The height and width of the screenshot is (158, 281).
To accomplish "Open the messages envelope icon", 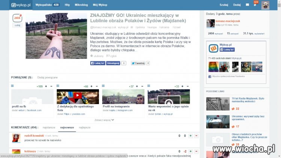I will click(x=247, y=4).
